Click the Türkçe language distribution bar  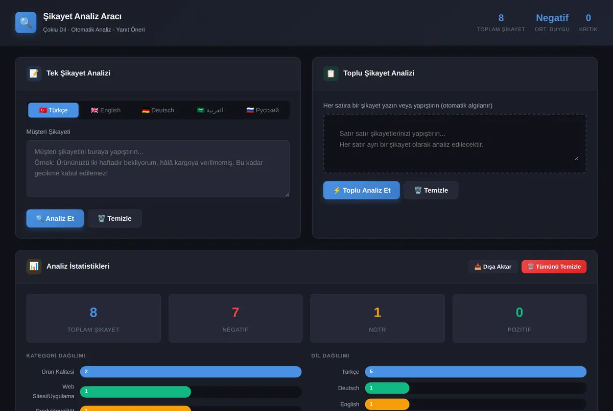[476, 372]
